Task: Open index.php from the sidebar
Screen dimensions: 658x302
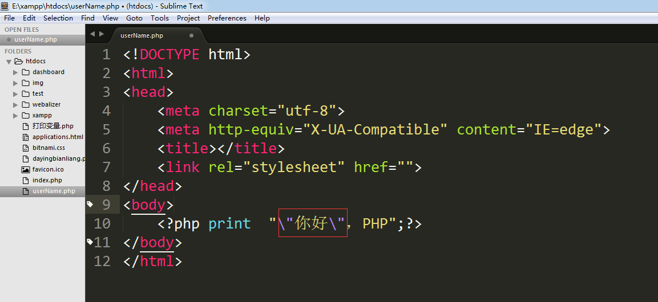Action: (x=47, y=180)
